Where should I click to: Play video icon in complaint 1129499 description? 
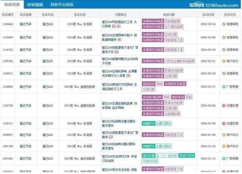click(x=120, y=39)
